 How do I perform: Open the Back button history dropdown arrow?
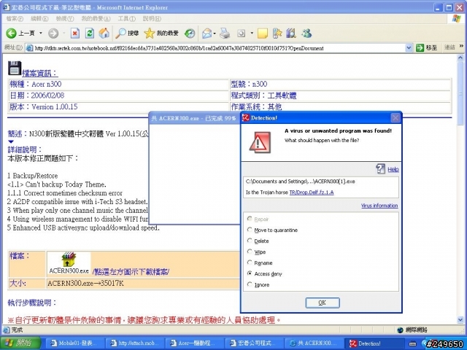pos(41,33)
